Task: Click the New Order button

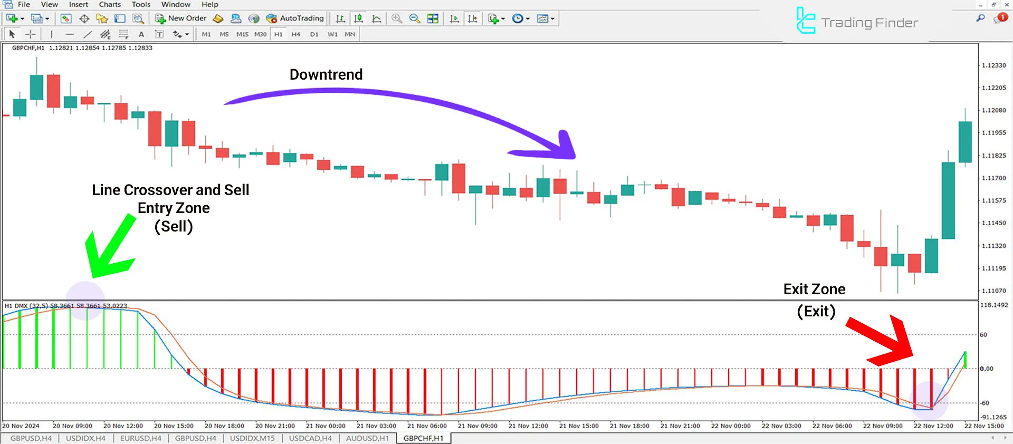Action: (x=181, y=18)
